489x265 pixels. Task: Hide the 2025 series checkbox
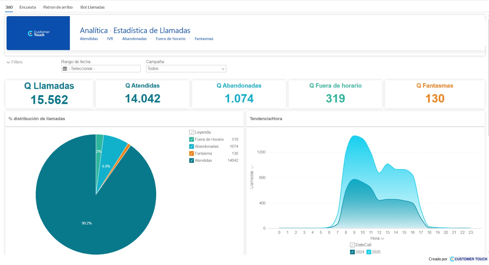369,252
